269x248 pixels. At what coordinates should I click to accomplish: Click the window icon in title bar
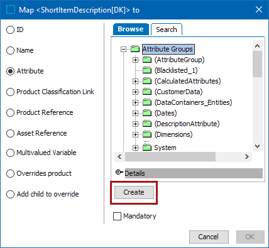[11, 10]
